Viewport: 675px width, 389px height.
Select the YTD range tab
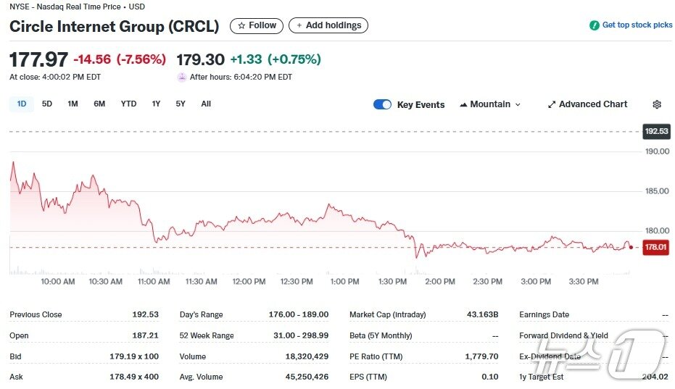point(128,104)
